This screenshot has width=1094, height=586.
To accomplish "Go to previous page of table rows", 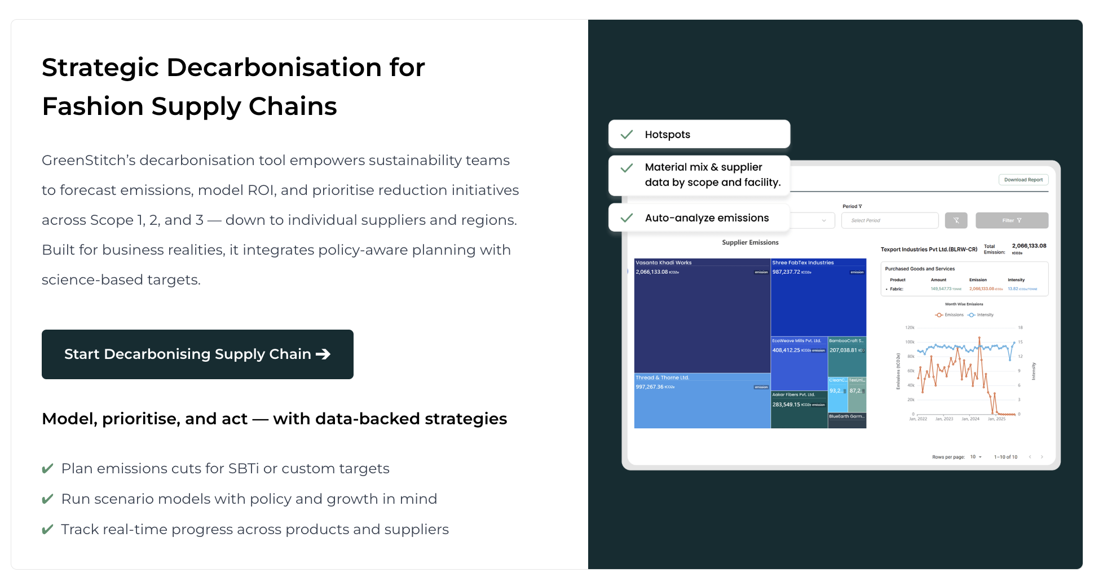I will 1030,457.
